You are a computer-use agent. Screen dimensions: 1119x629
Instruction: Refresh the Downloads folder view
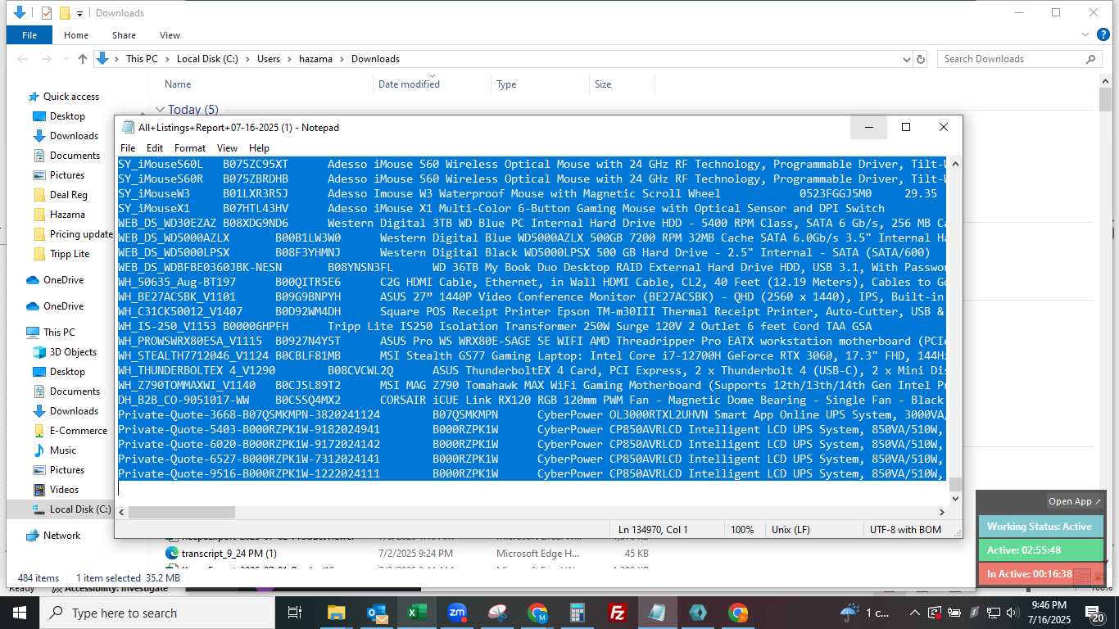pyautogui.click(x=921, y=59)
